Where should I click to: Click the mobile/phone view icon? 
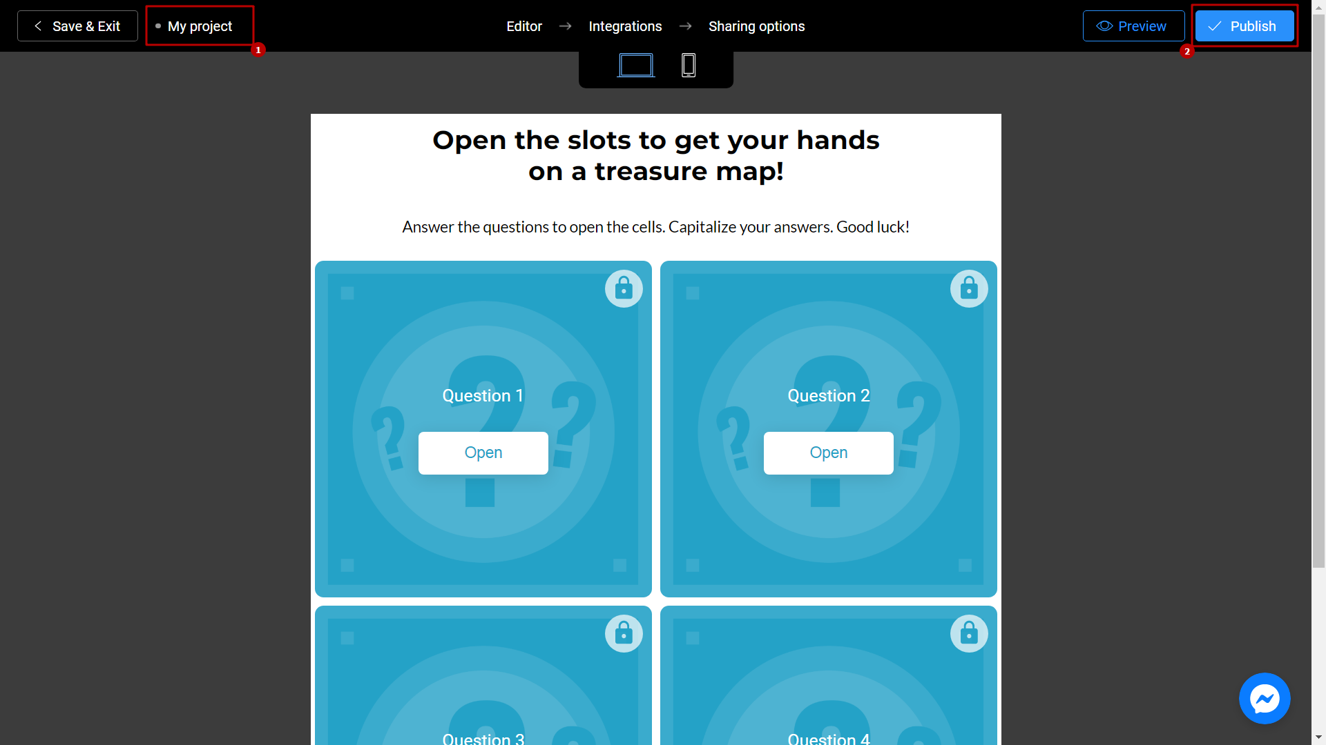point(689,66)
